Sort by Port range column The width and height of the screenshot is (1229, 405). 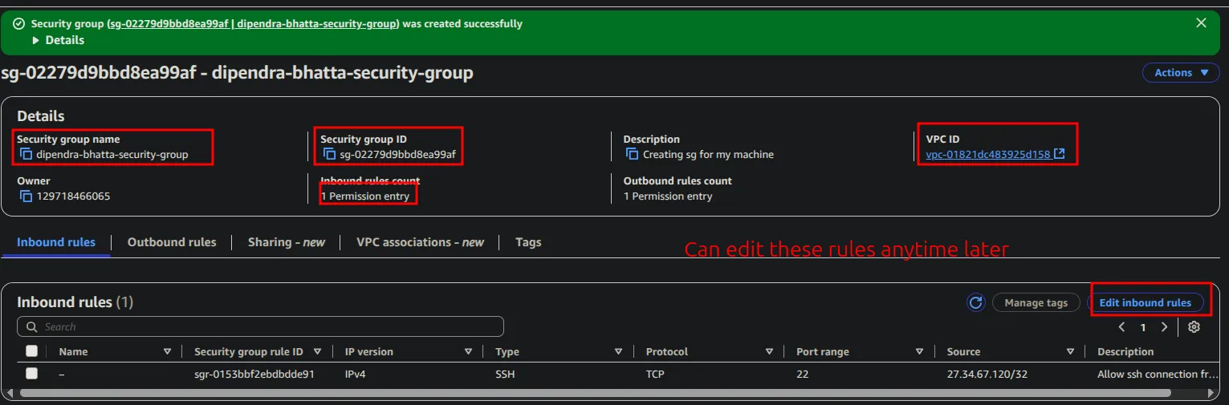[919, 351]
